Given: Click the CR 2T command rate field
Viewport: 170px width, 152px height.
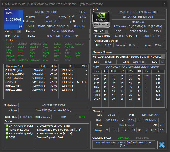Looking at the screenshot, I should [x=161, y=125].
